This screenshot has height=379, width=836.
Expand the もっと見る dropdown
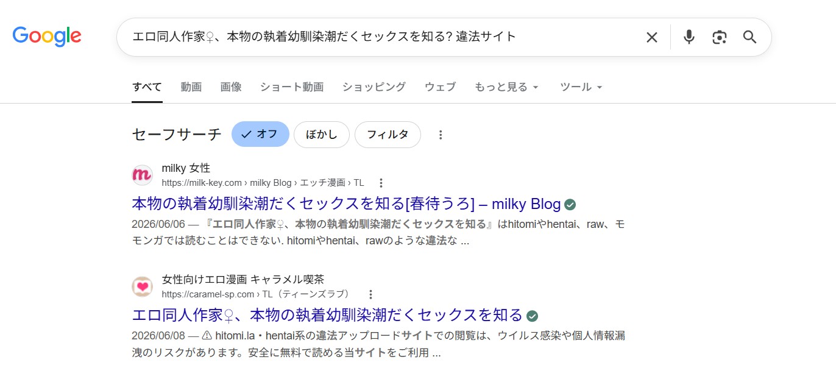pos(506,87)
